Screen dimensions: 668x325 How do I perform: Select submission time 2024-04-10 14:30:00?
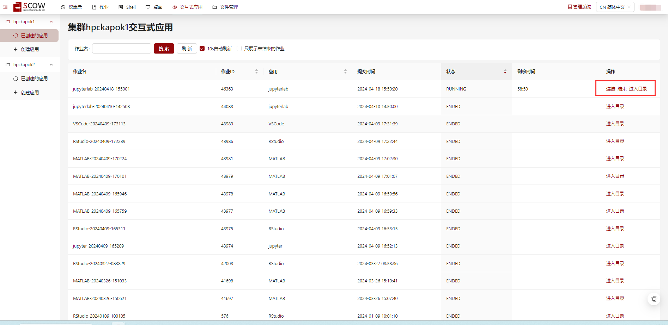[x=377, y=107]
